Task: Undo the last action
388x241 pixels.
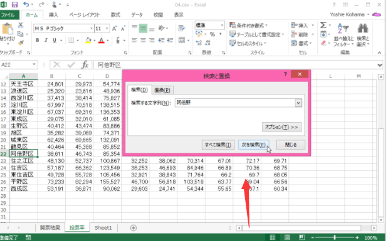Action: tap(26, 4)
